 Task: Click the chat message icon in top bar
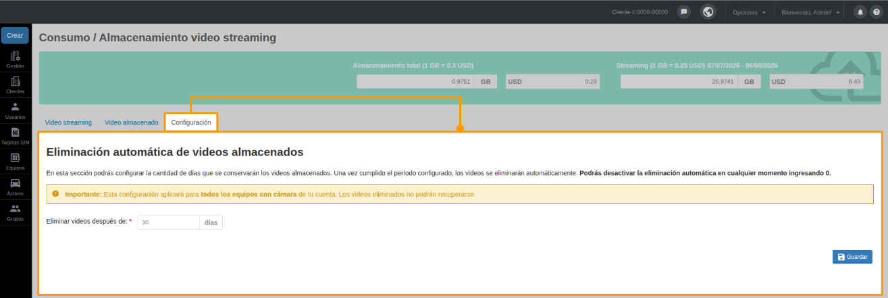point(683,12)
